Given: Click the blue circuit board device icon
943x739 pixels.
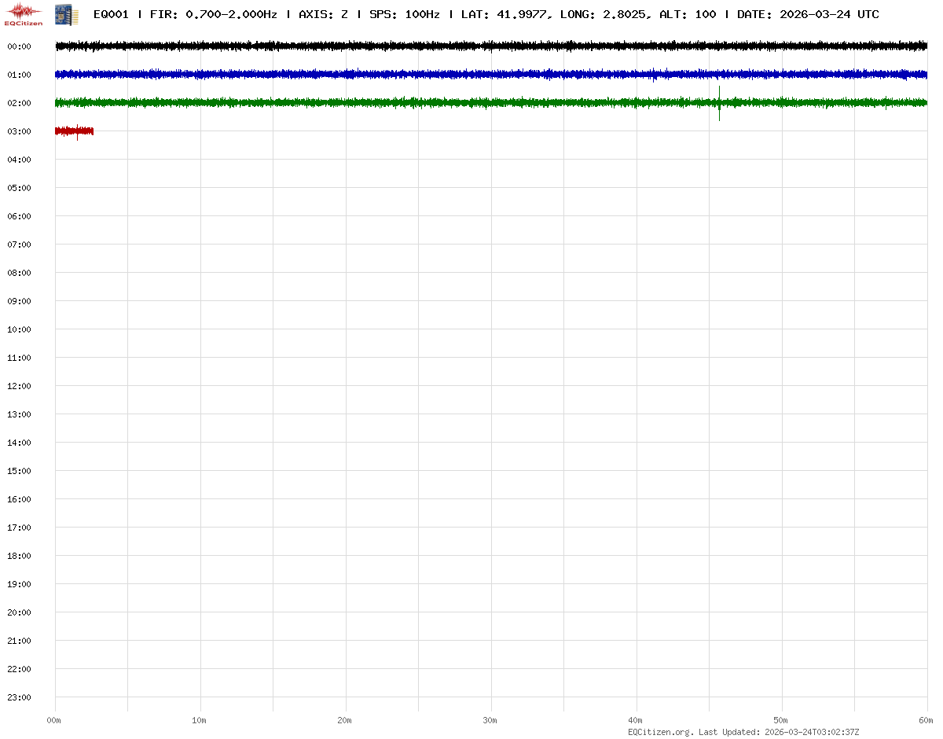Looking at the screenshot, I should coord(65,14).
